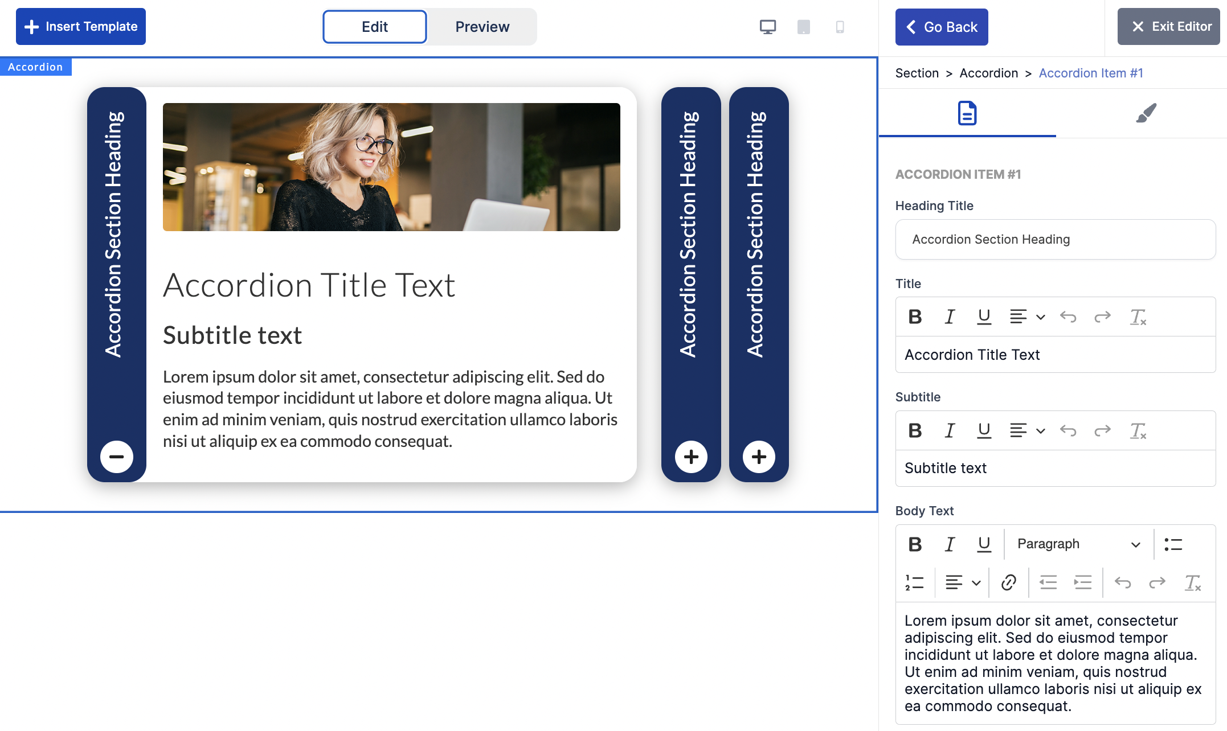This screenshot has width=1227, height=731.
Task: Collapse first accordion with minus button
Action: tap(117, 457)
